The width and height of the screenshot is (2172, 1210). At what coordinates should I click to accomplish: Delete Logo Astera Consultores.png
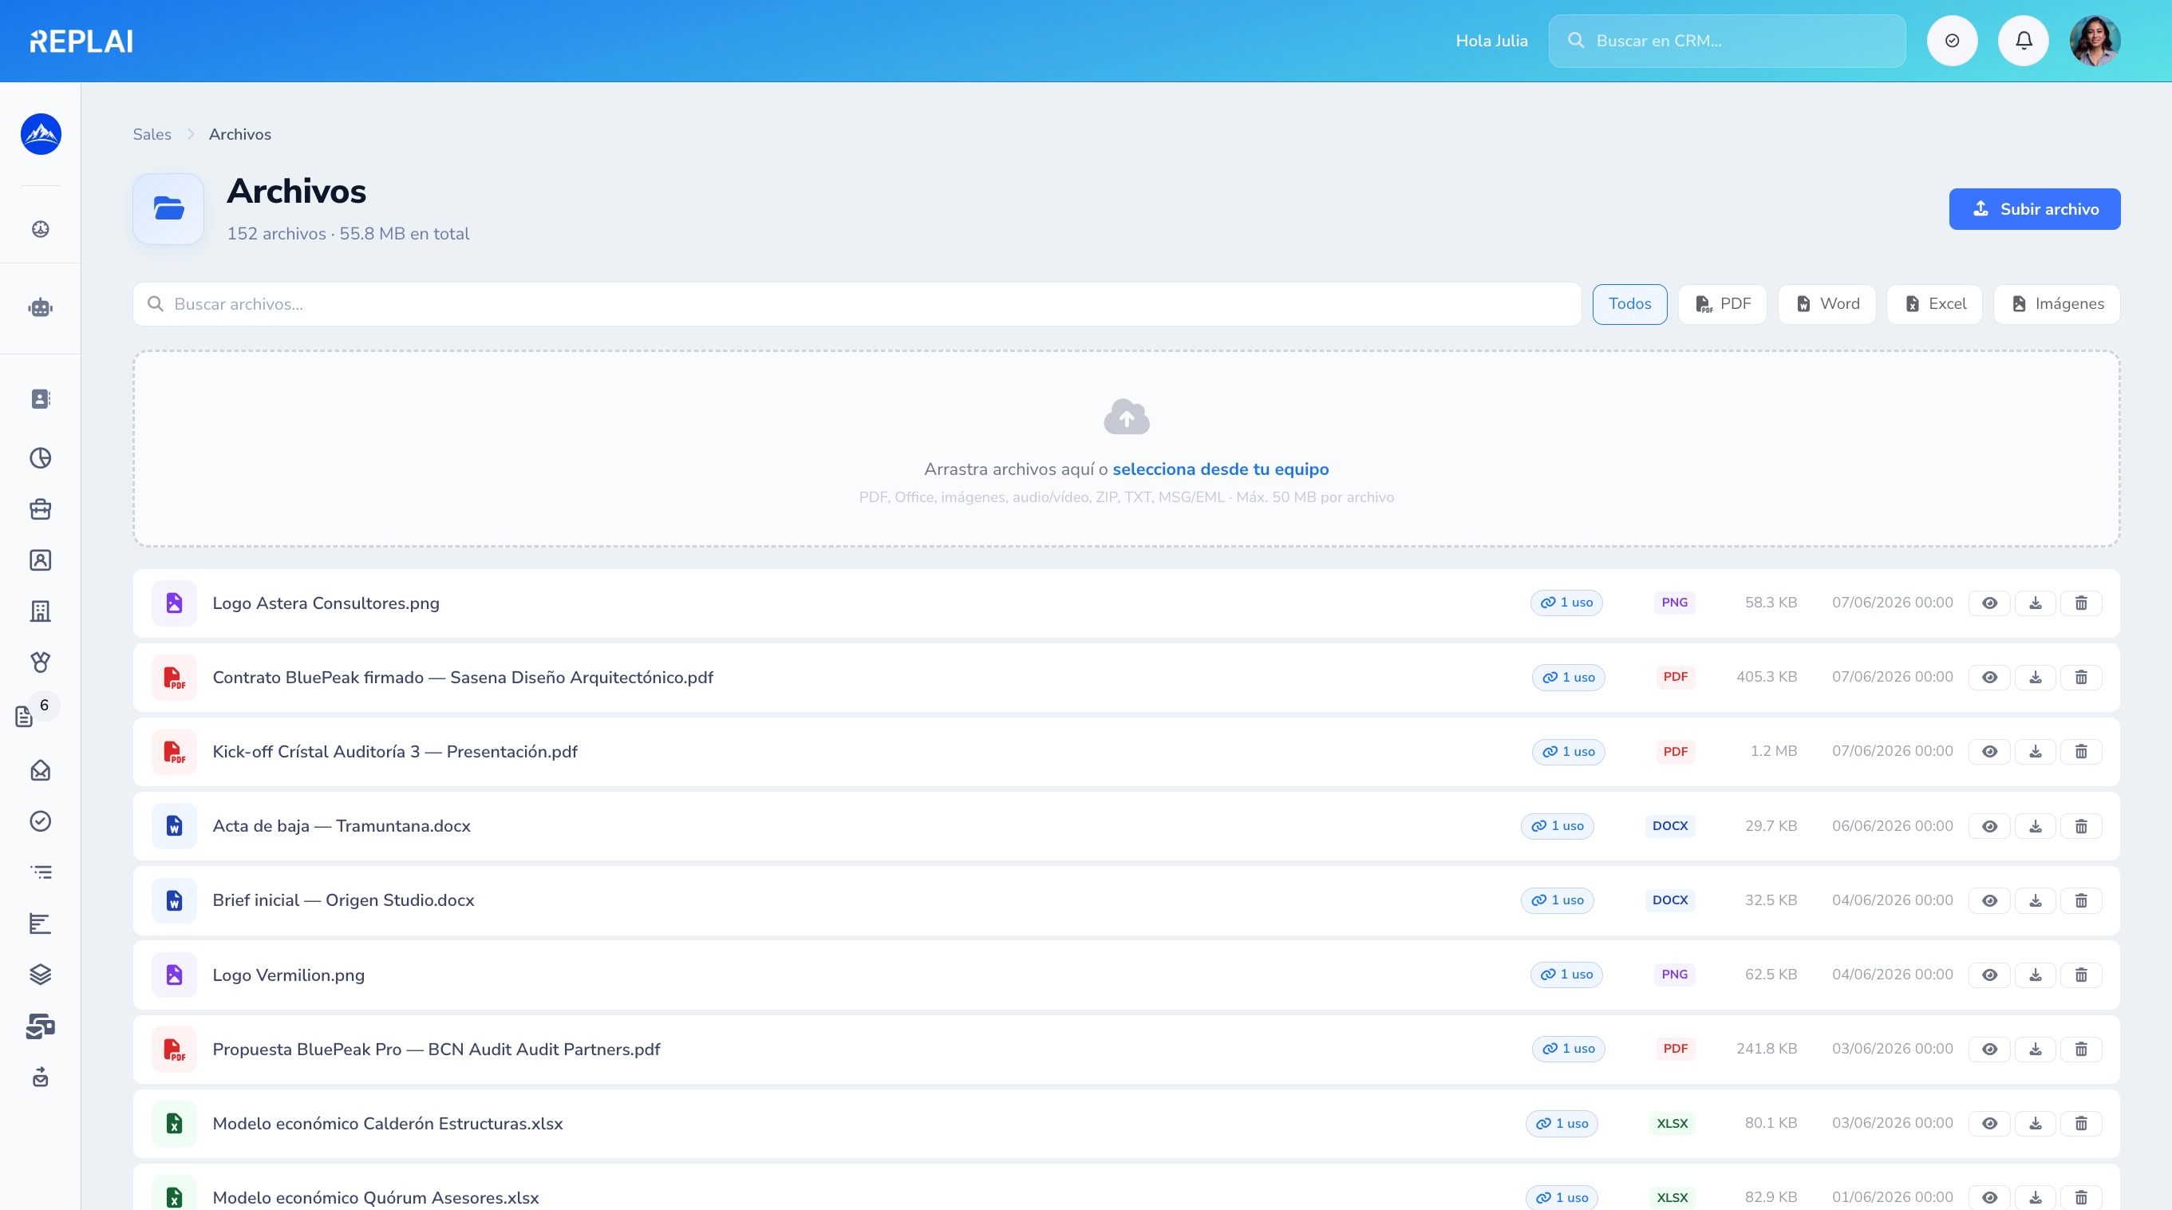click(x=2081, y=603)
